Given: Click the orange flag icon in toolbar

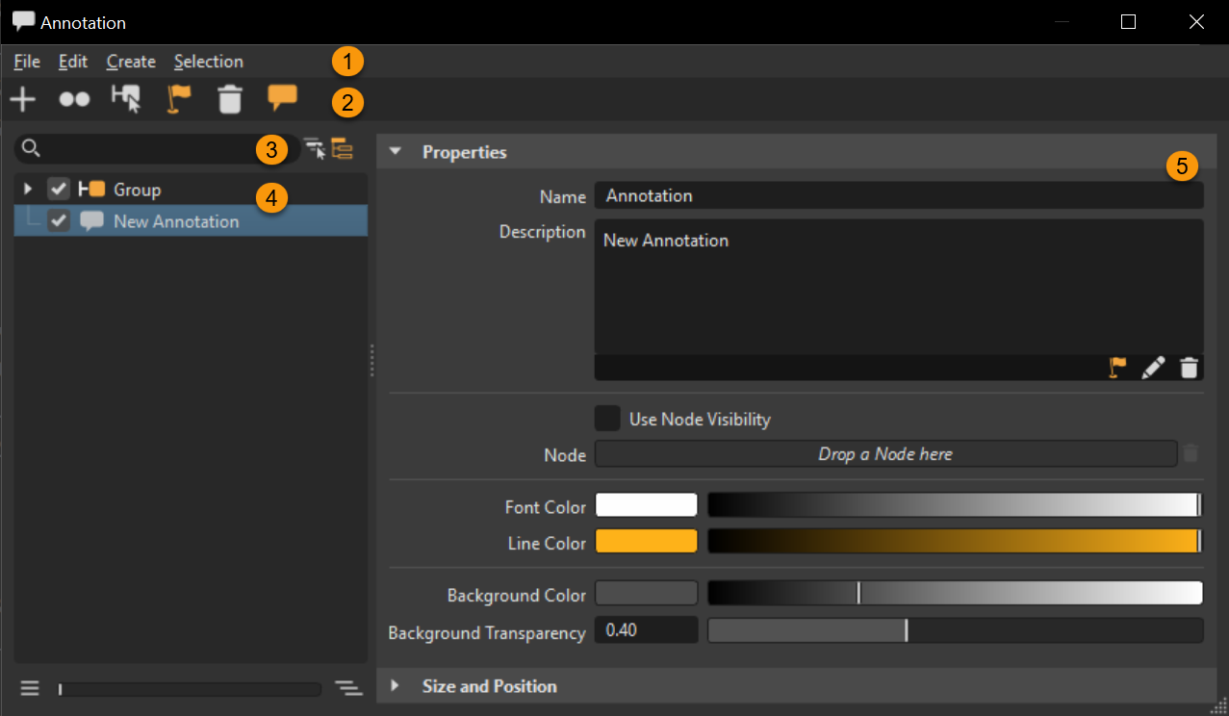Looking at the screenshot, I should (x=179, y=98).
